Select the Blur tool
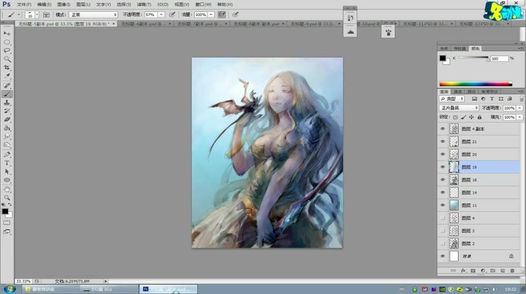The width and height of the screenshot is (526, 294). (7, 136)
